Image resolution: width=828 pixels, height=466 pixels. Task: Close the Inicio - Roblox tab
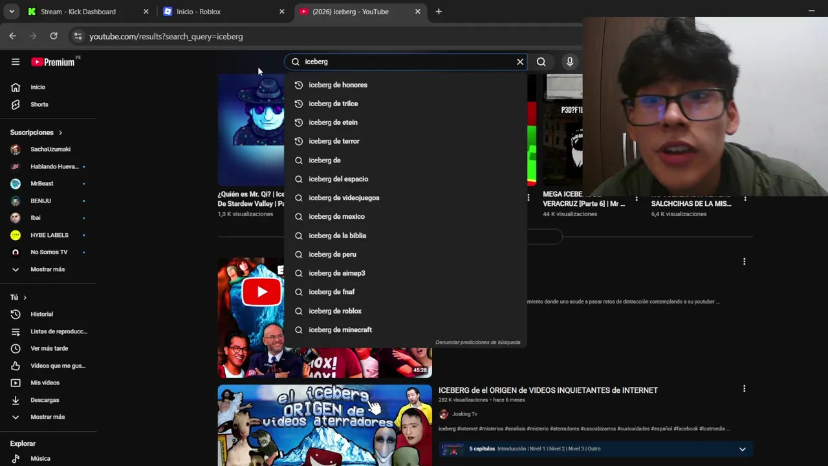(281, 12)
